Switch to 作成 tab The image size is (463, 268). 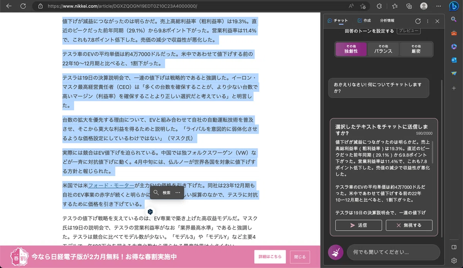pyautogui.click(x=364, y=21)
